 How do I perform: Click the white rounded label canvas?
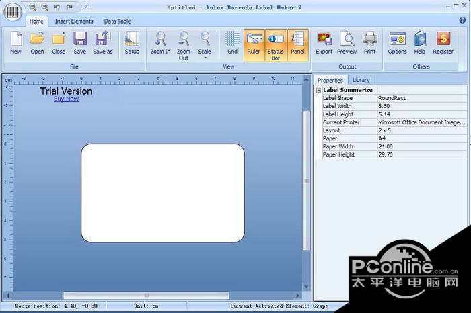click(x=163, y=193)
